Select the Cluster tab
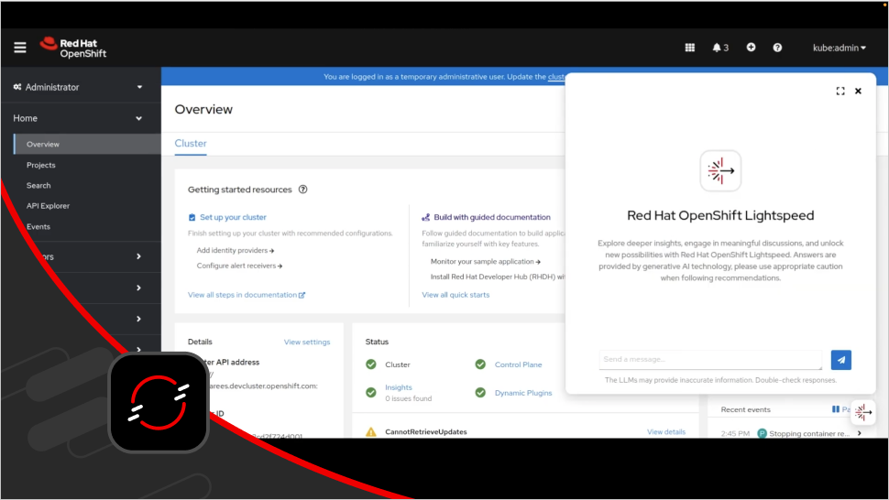 tap(191, 144)
